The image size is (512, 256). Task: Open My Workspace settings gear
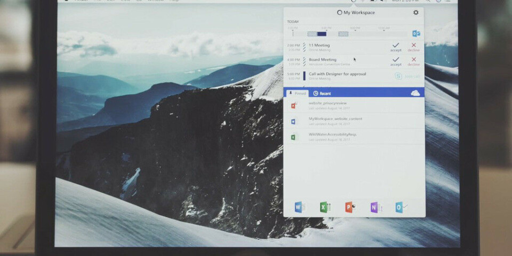(415, 12)
